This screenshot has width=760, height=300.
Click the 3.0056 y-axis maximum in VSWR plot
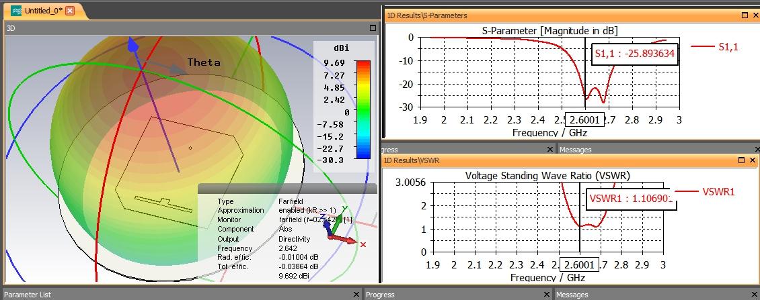(x=410, y=183)
